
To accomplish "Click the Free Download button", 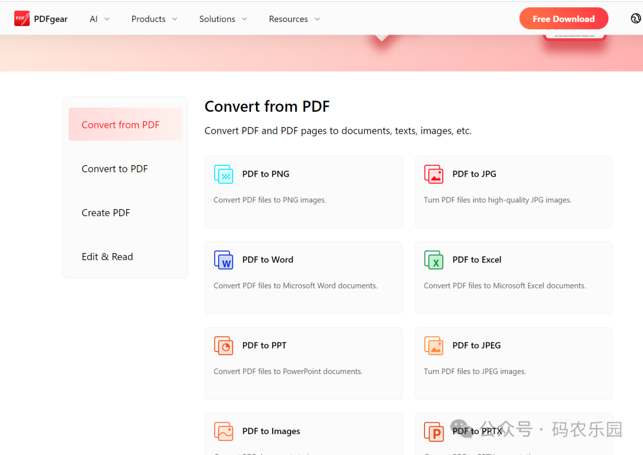I will click(563, 18).
